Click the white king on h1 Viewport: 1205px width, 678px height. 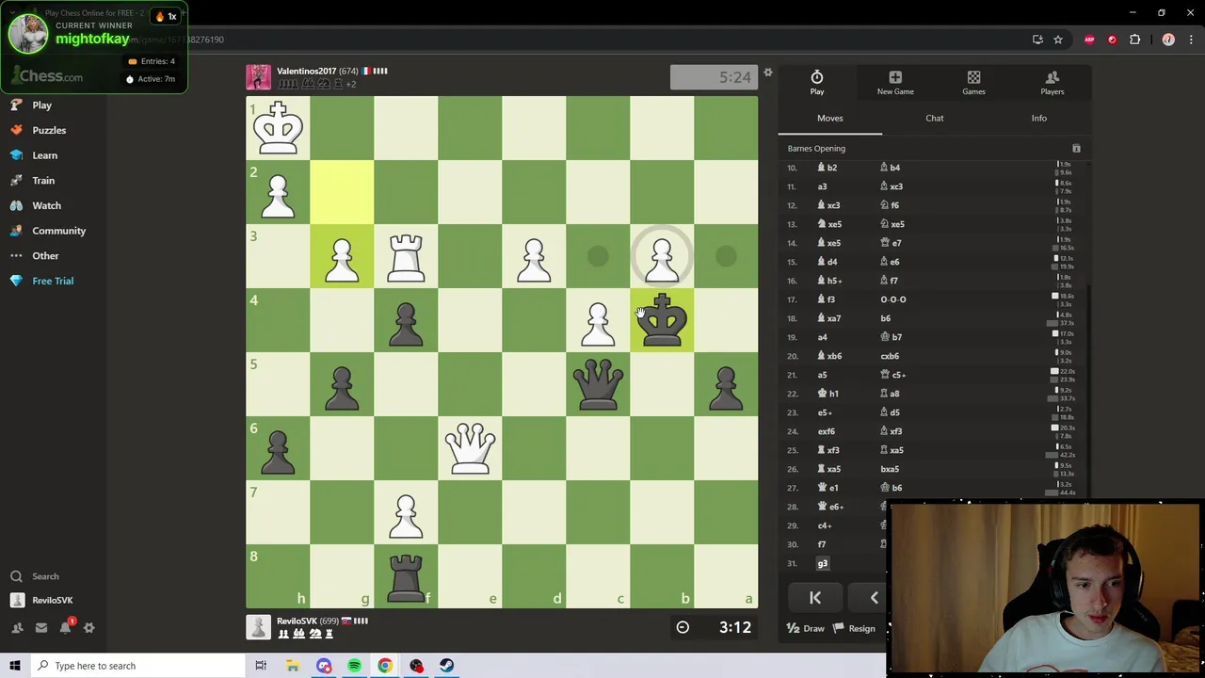(x=278, y=128)
